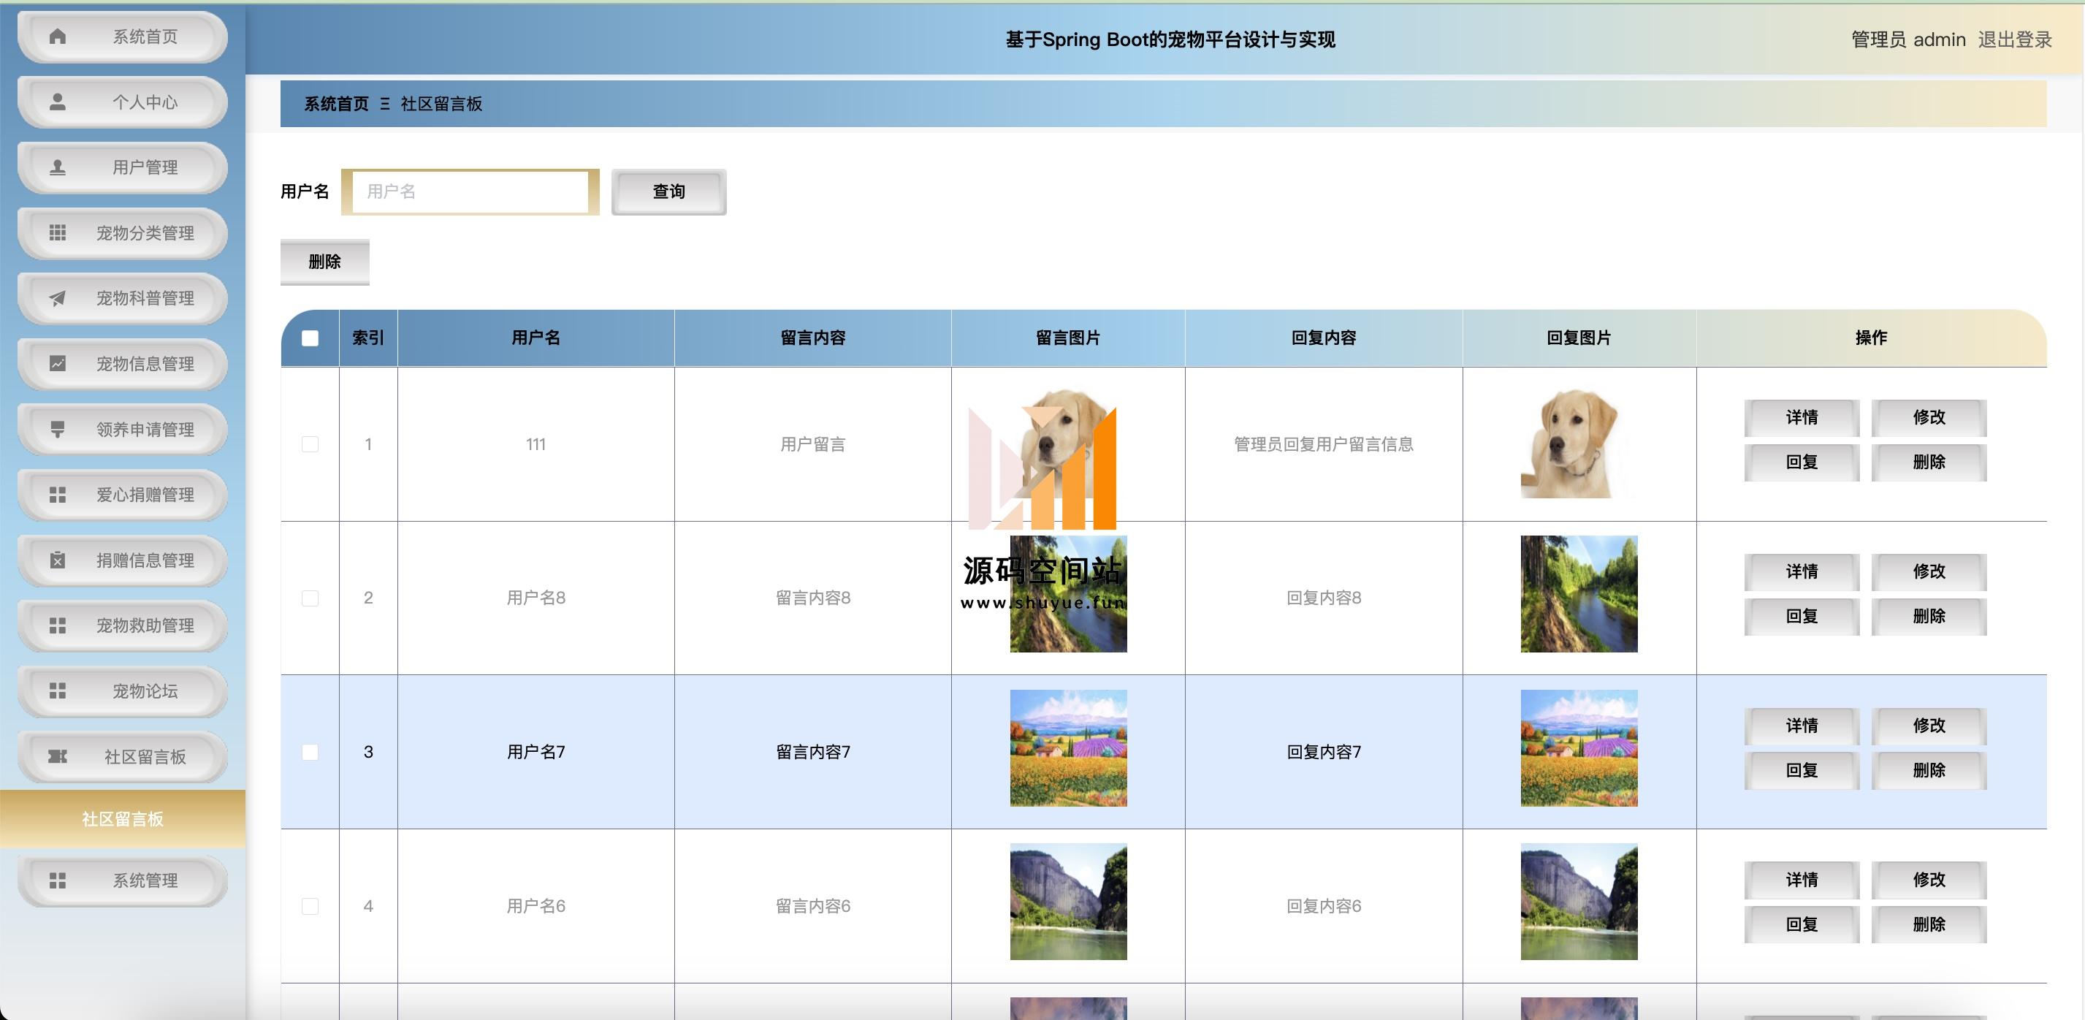
Task: Click the icon beside 领养申请管理
Action: tap(58, 429)
